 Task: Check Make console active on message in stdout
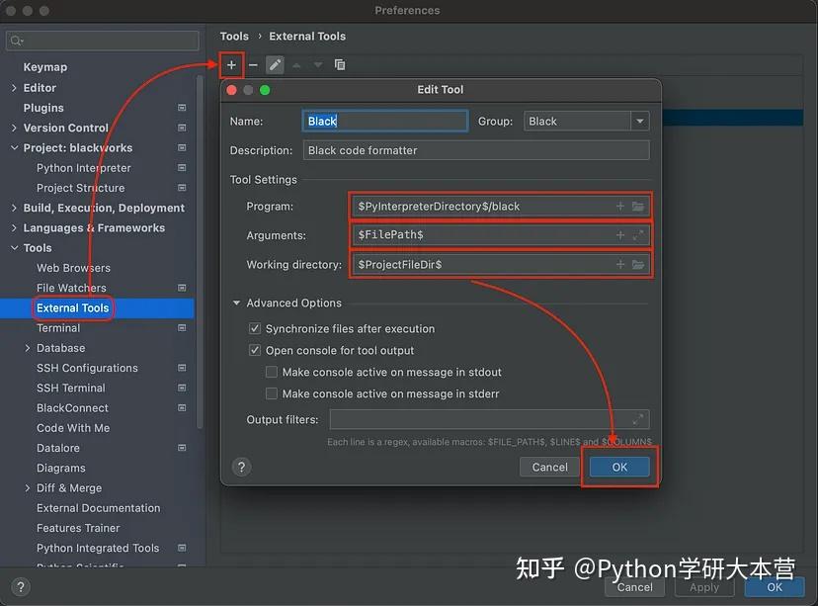tap(271, 372)
